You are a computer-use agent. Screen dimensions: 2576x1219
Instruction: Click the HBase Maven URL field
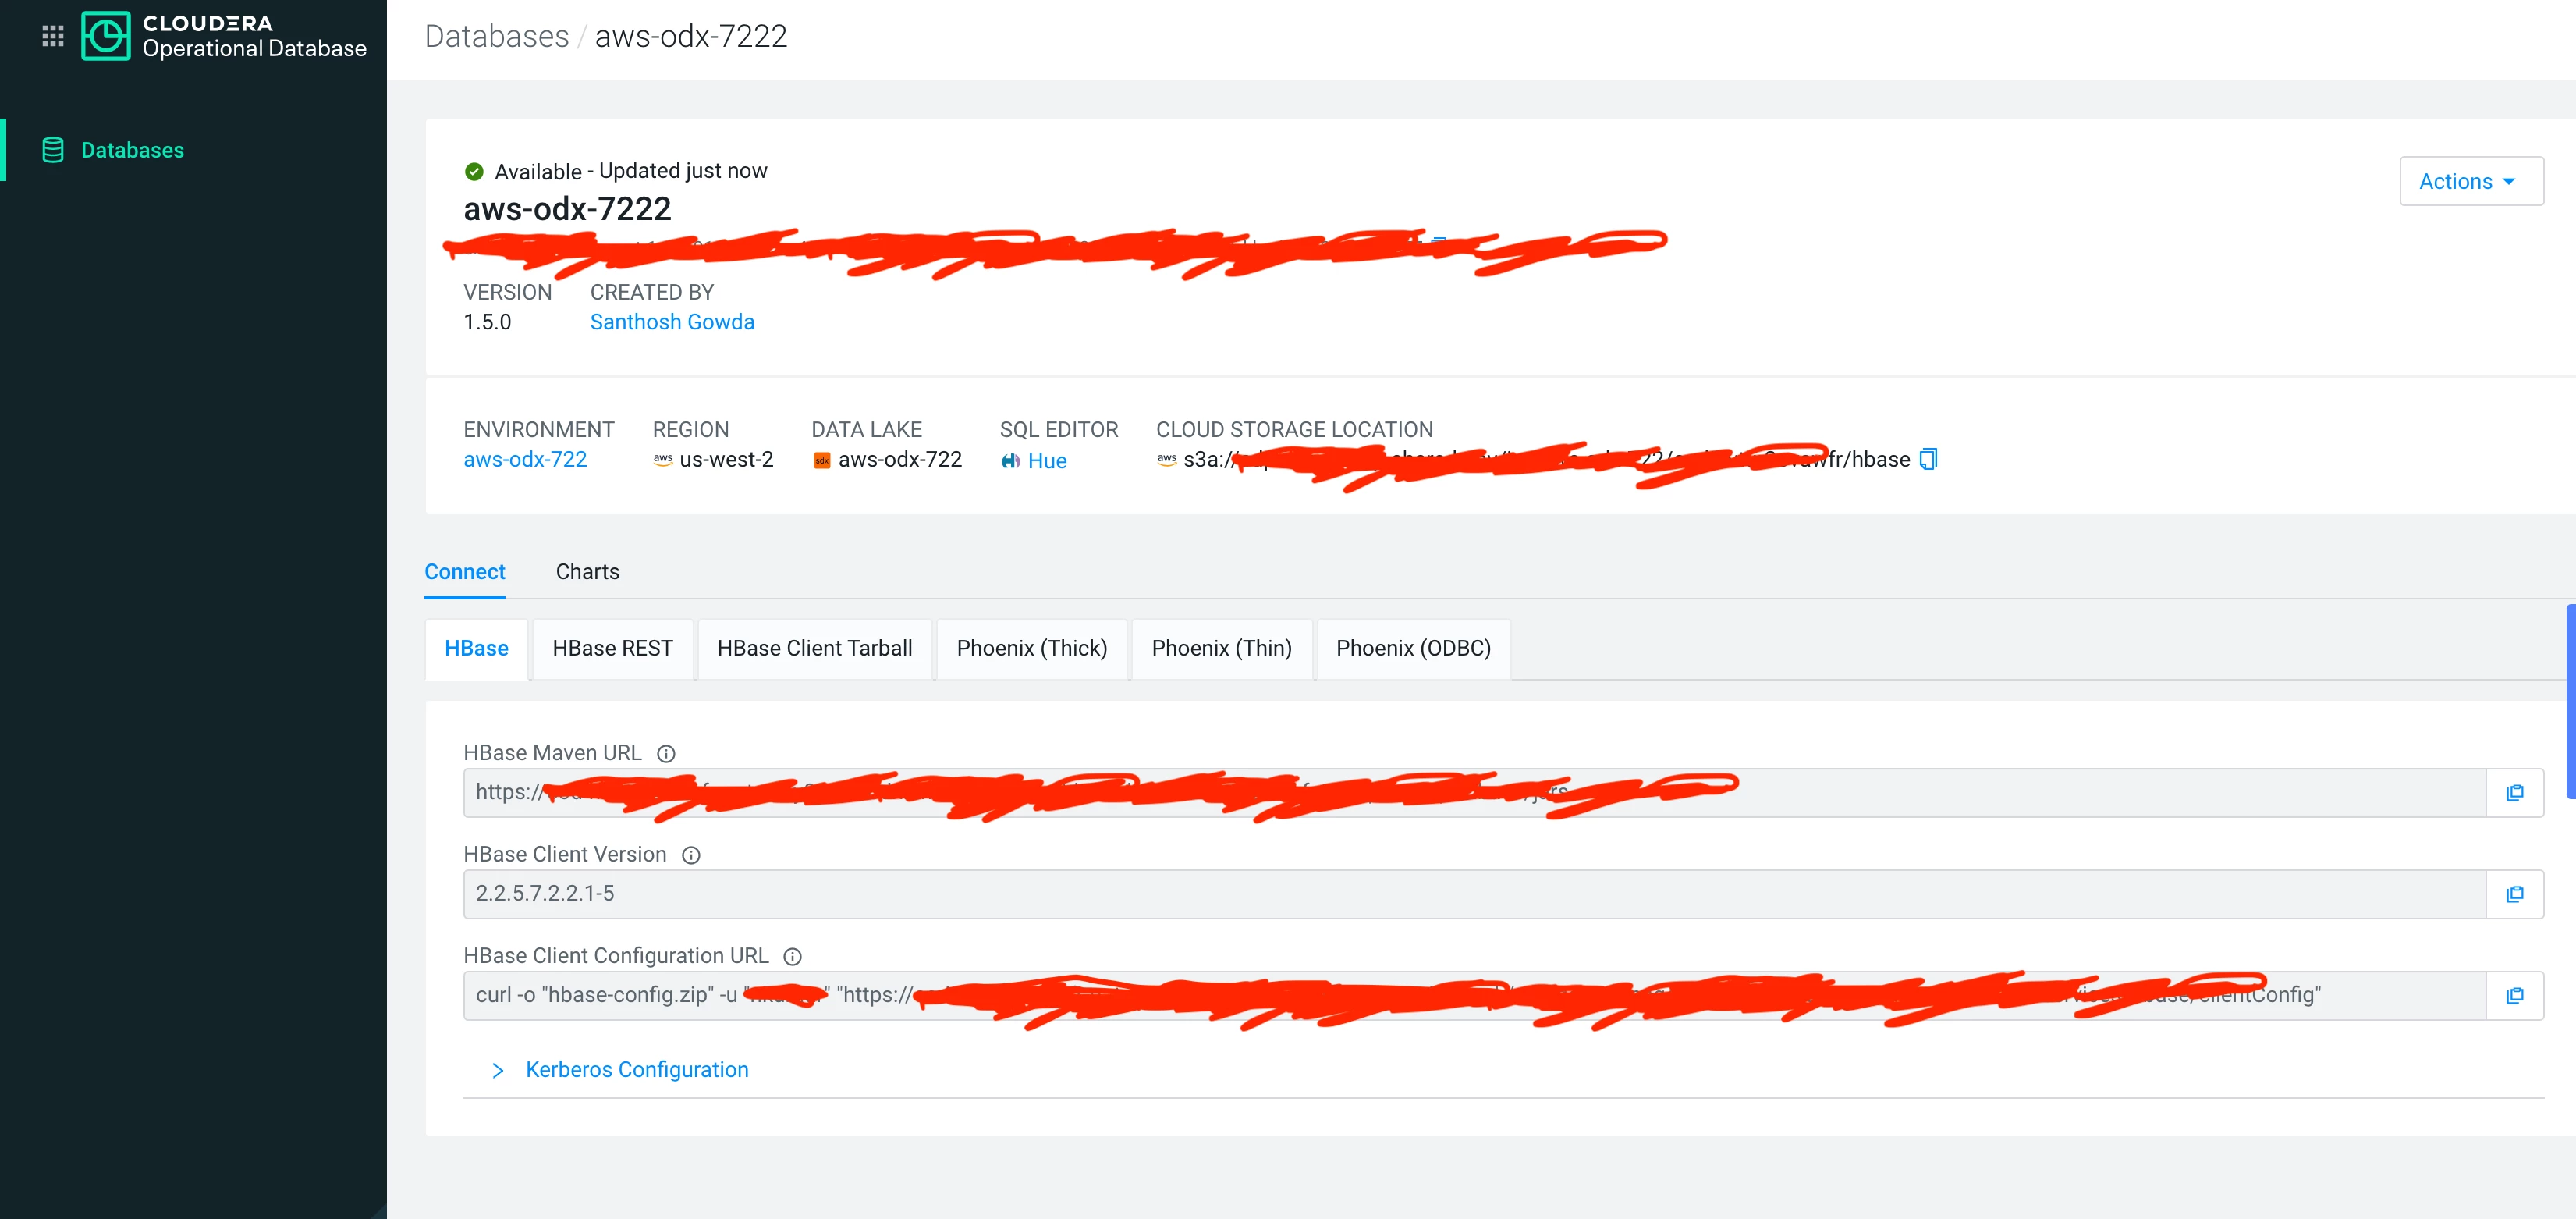(x=1474, y=793)
